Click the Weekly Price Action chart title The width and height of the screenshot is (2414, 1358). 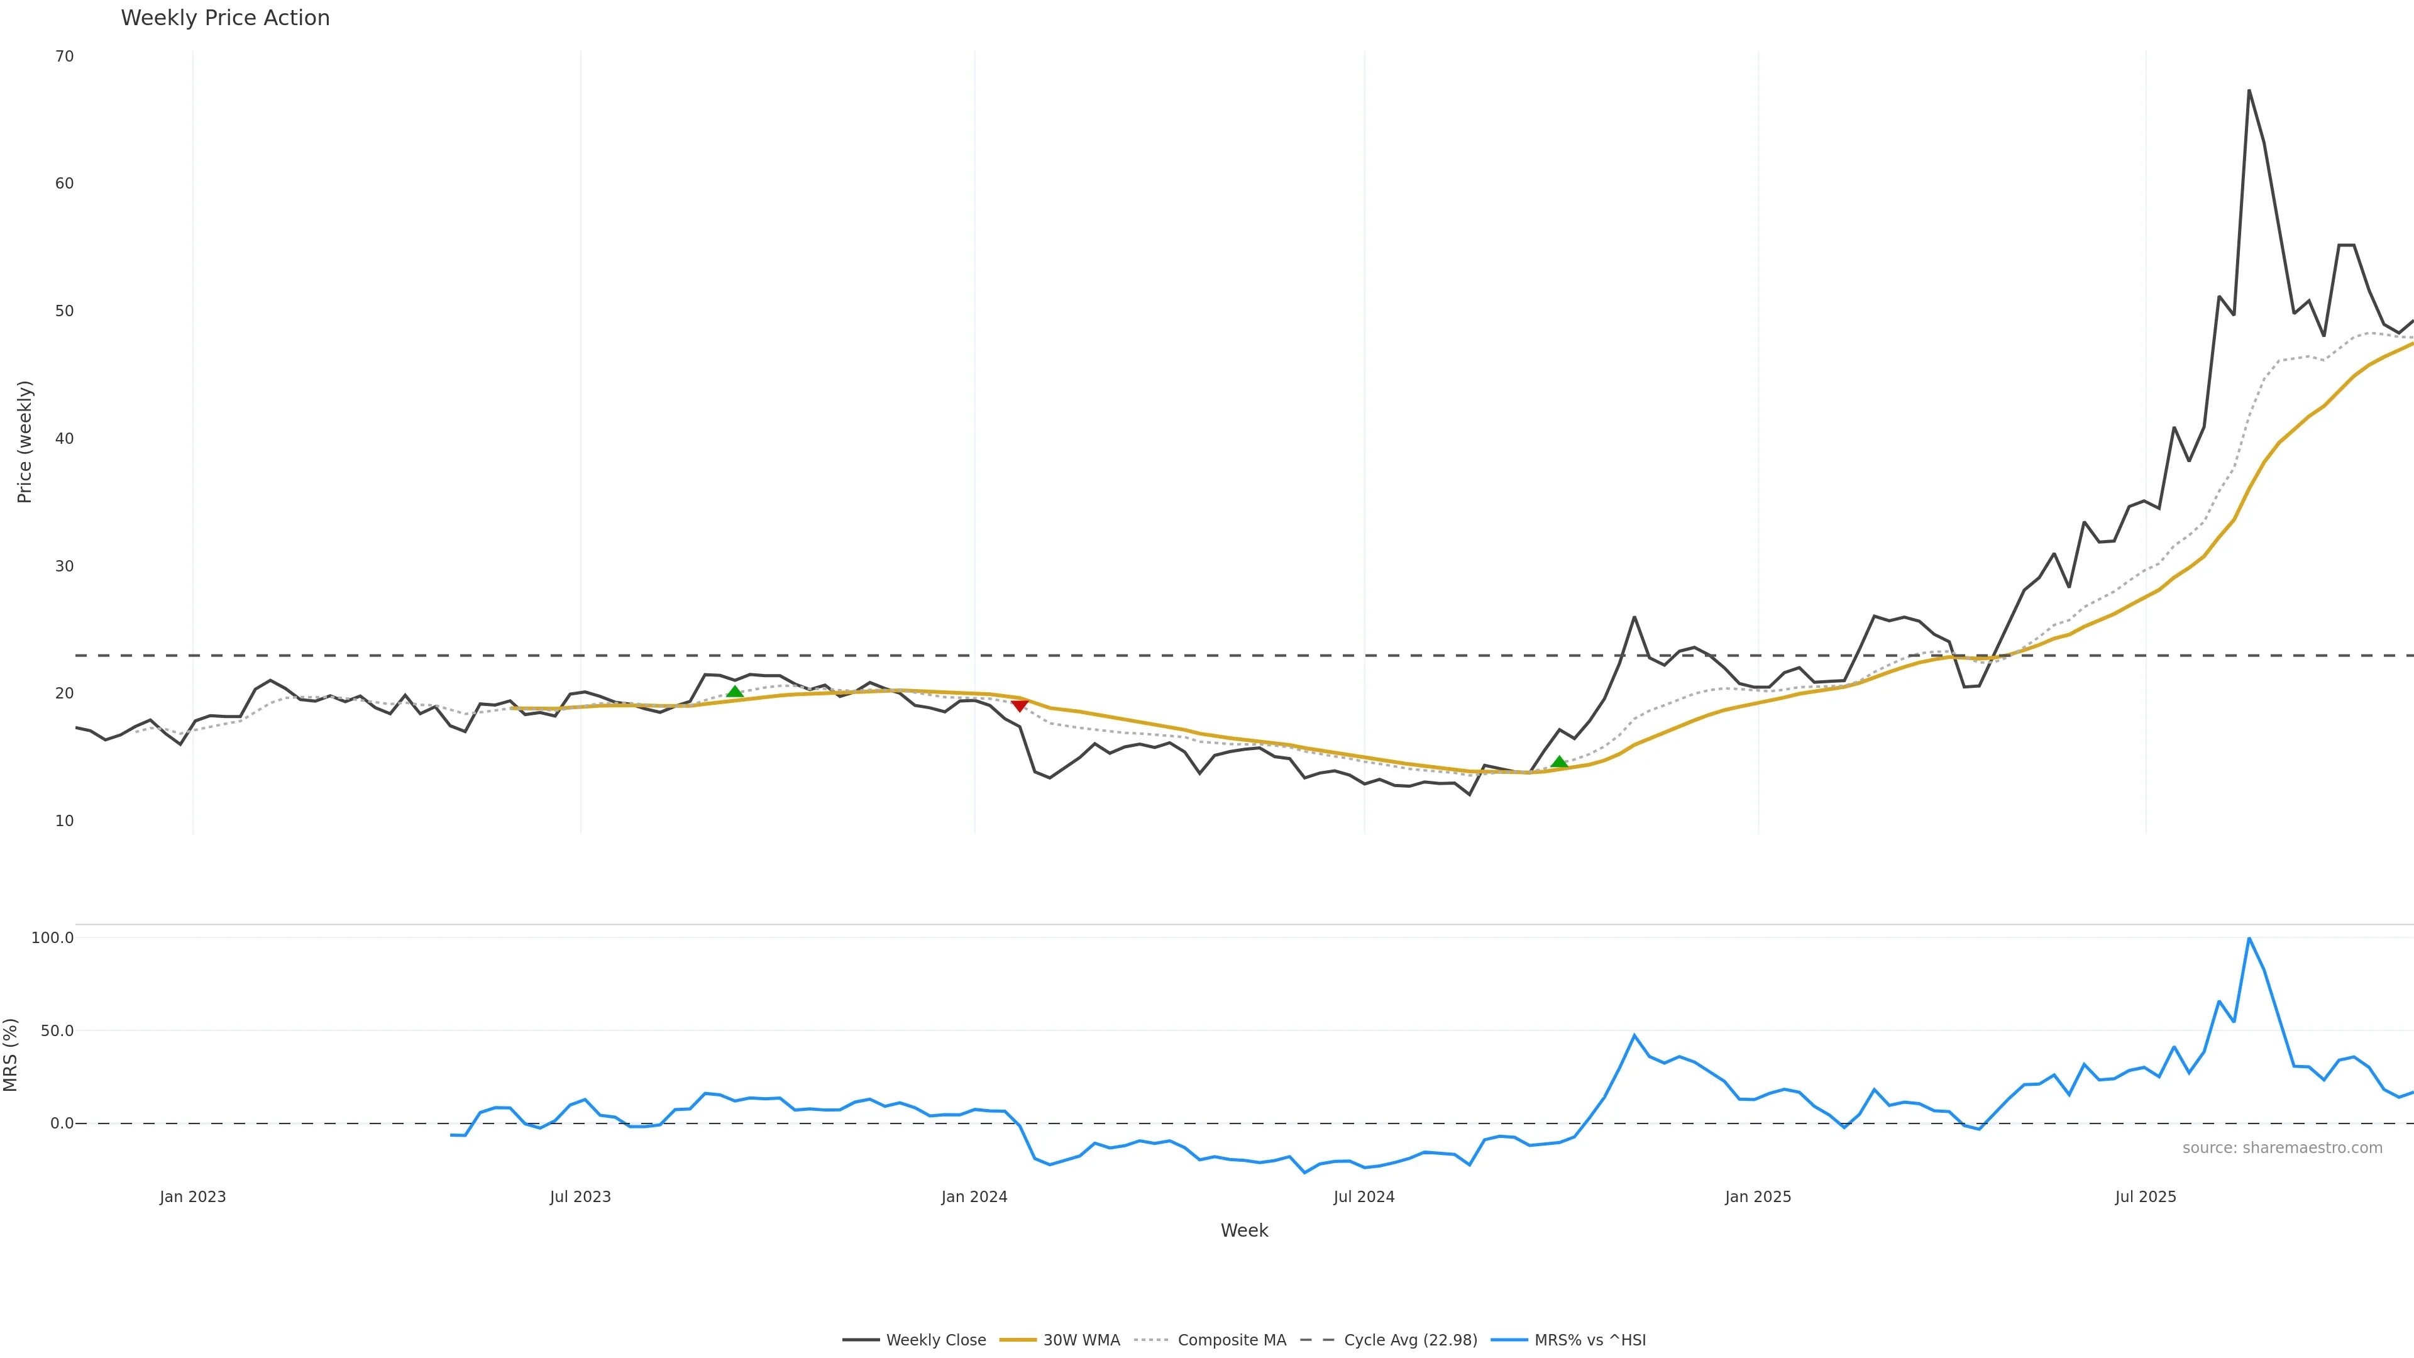coord(225,18)
